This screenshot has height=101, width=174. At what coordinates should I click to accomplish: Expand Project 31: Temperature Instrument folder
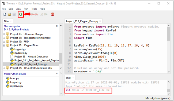point(4,38)
